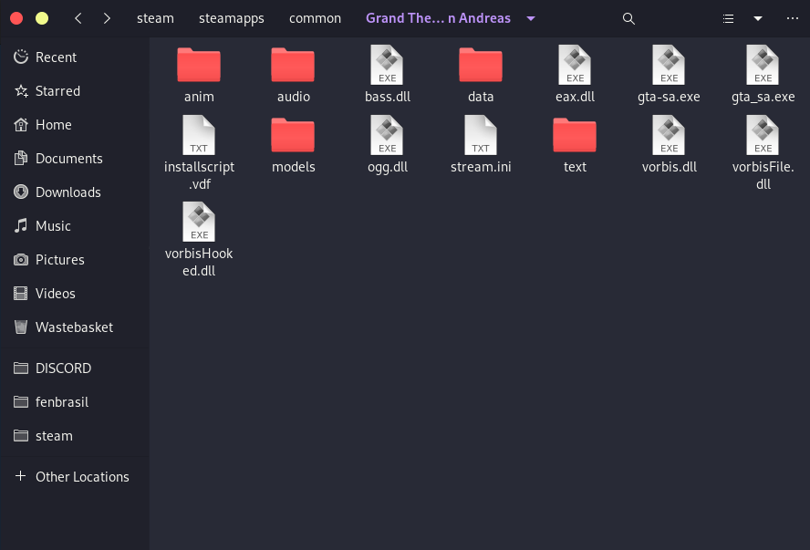810x550 pixels.
Task: Open the three-dots main menu
Action: 792,18
